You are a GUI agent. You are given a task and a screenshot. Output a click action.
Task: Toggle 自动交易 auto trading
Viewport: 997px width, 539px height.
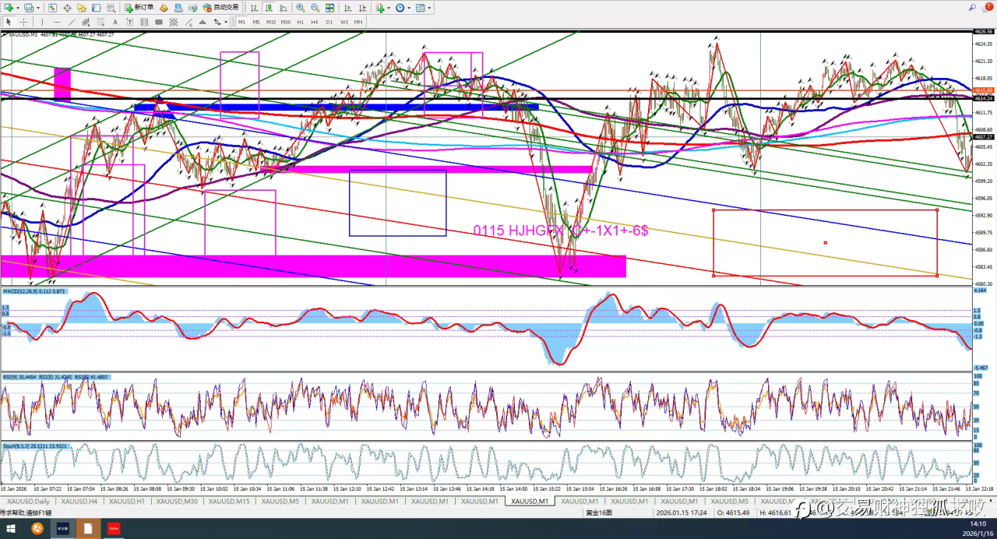220,8
